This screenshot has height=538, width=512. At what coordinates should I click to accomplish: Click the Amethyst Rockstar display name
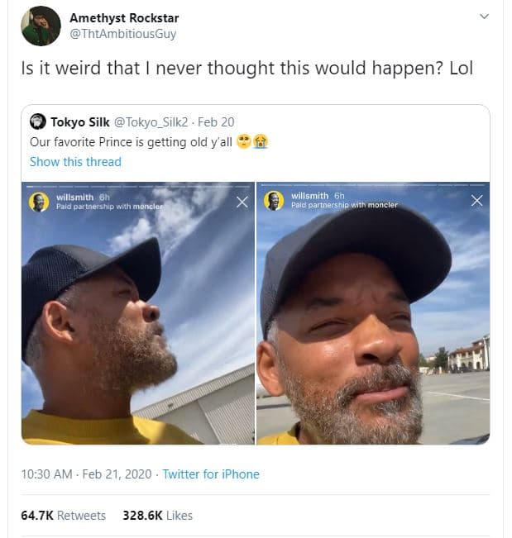click(124, 17)
